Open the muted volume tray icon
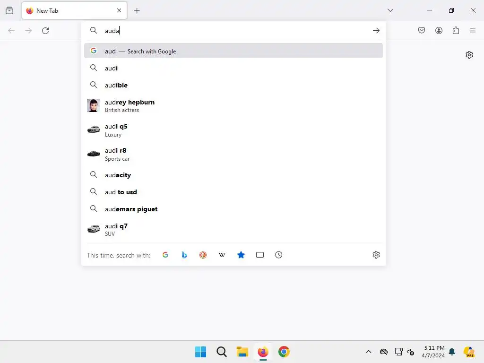Image resolution: width=484 pixels, height=363 pixels. (x=411, y=352)
